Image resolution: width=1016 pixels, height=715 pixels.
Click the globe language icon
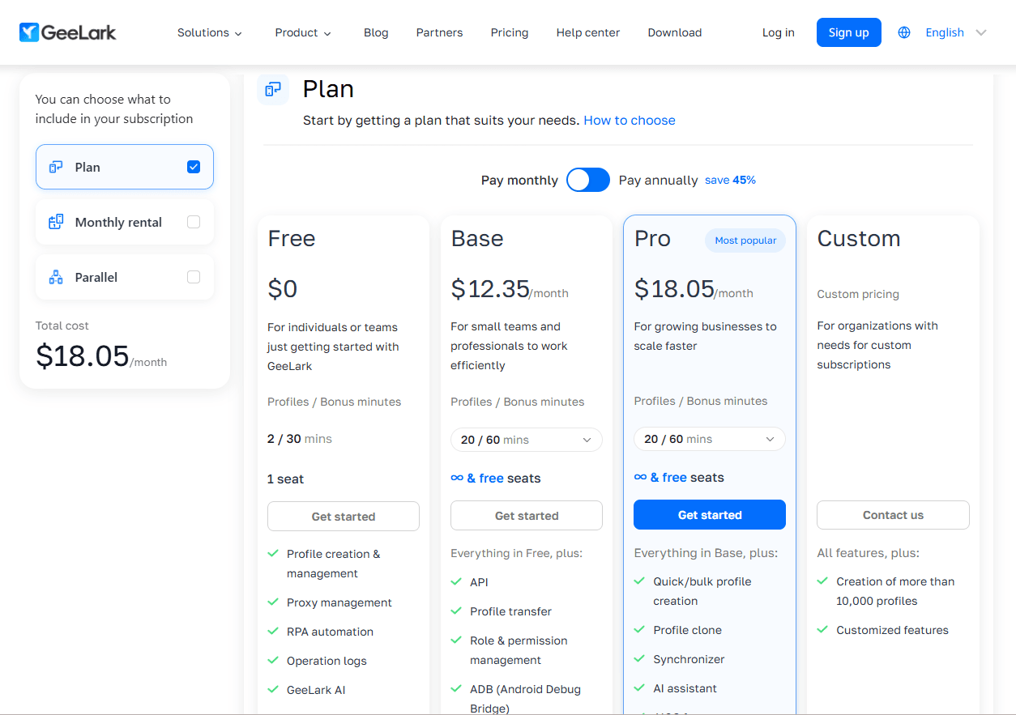pyautogui.click(x=904, y=32)
